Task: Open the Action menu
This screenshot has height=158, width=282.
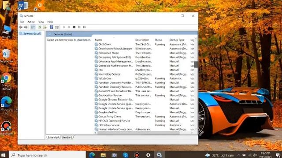Action: [31, 22]
